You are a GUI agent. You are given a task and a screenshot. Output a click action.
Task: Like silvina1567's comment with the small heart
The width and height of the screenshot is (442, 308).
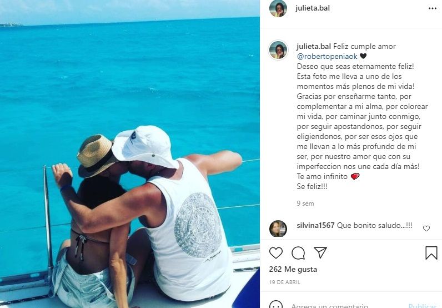click(x=426, y=228)
